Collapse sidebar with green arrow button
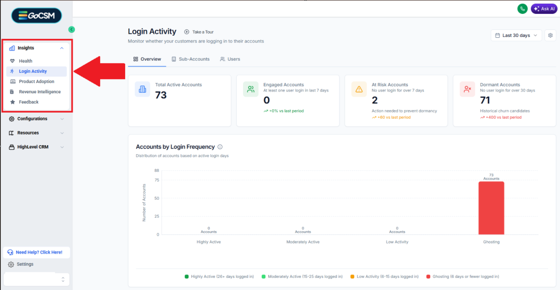 point(72,29)
